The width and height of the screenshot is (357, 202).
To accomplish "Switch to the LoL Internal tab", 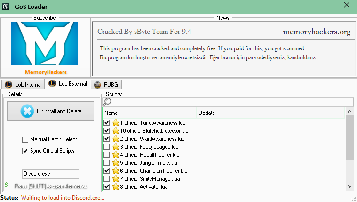I will [x=23, y=85].
